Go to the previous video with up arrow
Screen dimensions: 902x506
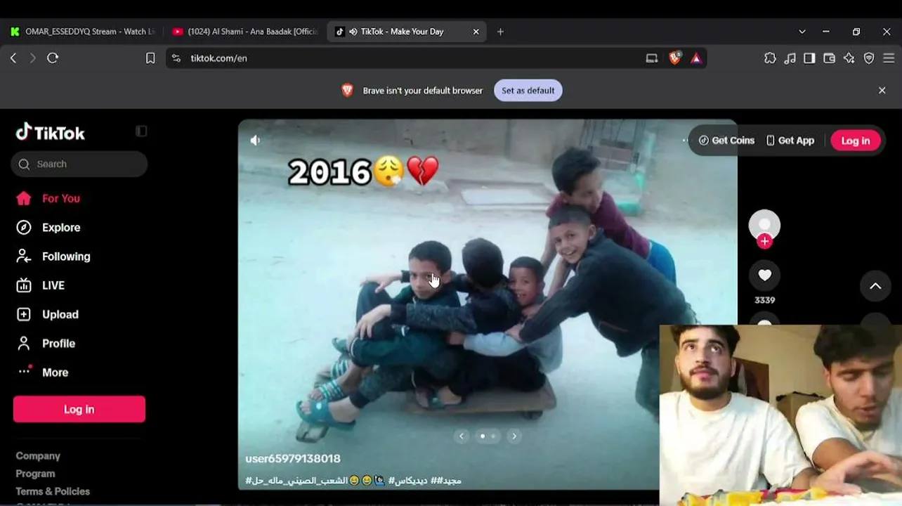[875, 286]
